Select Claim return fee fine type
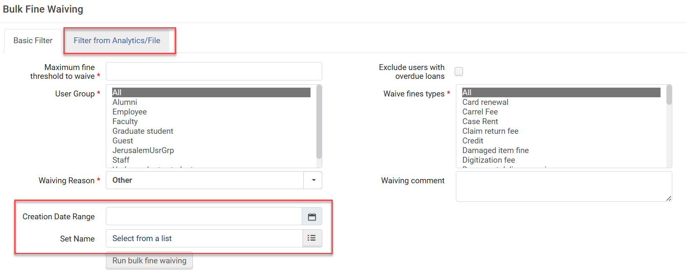This screenshot has height=278, width=687. pos(561,131)
